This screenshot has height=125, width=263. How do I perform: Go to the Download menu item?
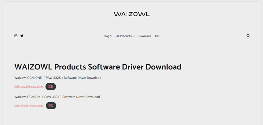145,36
